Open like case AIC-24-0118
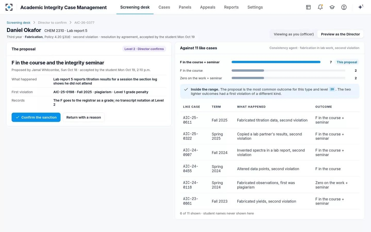Screen dimensions: 371x232 (x=191, y=185)
